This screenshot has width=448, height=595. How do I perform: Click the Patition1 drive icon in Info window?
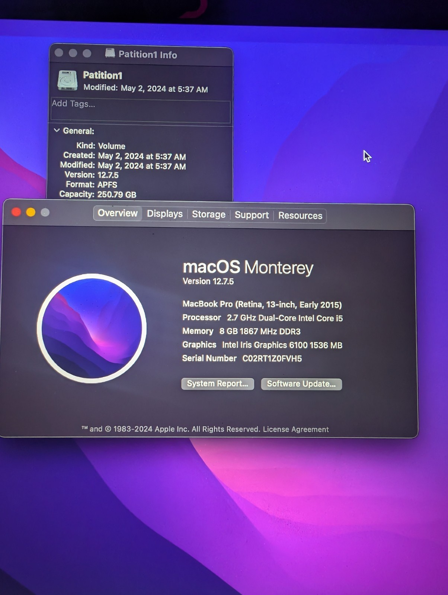coord(67,80)
